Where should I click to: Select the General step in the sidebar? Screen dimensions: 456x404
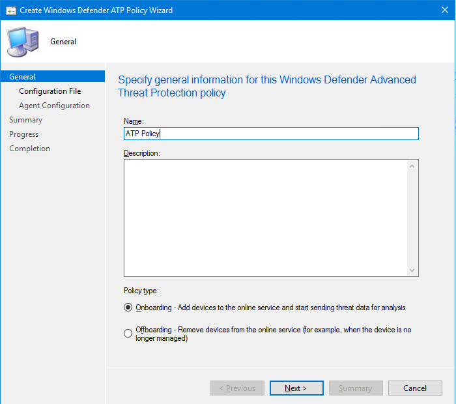click(x=23, y=77)
